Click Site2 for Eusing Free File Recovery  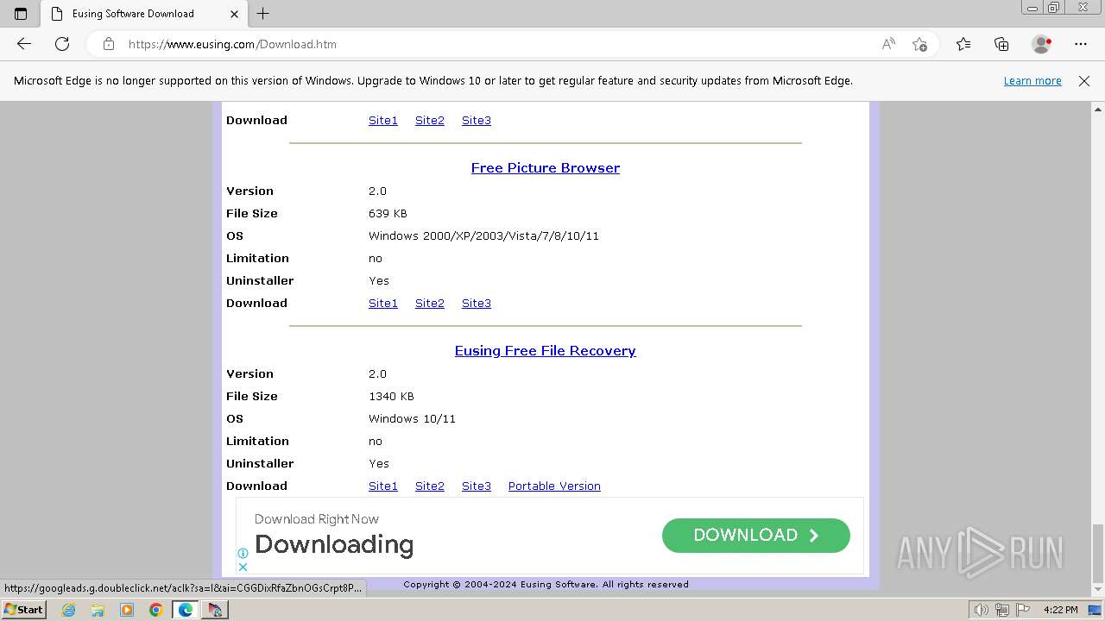430,486
